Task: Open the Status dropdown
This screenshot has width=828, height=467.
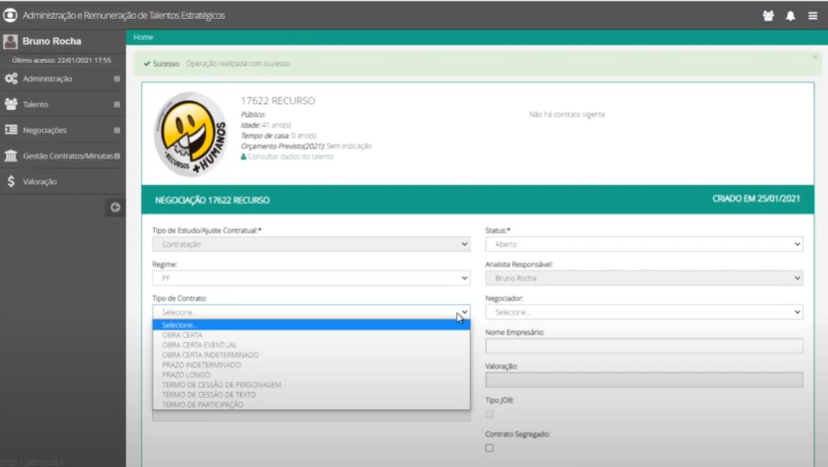Action: [644, 244]
